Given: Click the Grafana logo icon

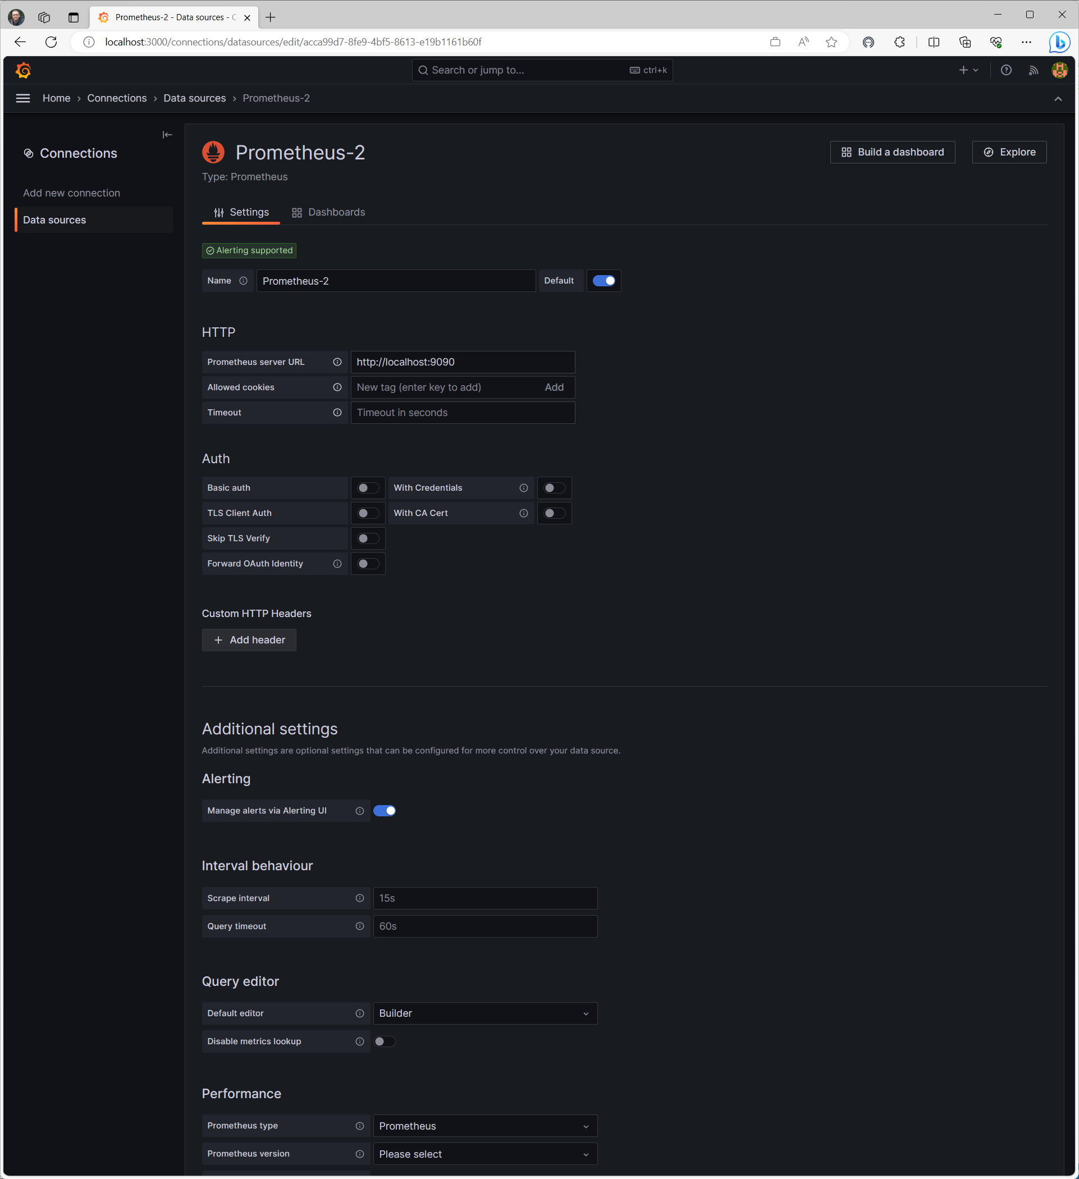Looking at the screenshot, I should pos(24,70).
